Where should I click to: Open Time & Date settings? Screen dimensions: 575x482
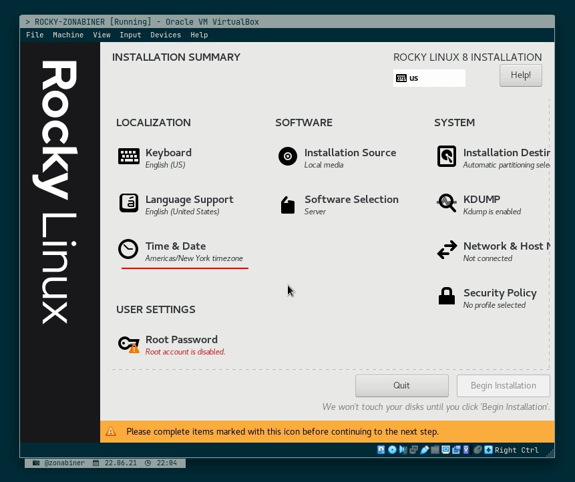[180, 252]
